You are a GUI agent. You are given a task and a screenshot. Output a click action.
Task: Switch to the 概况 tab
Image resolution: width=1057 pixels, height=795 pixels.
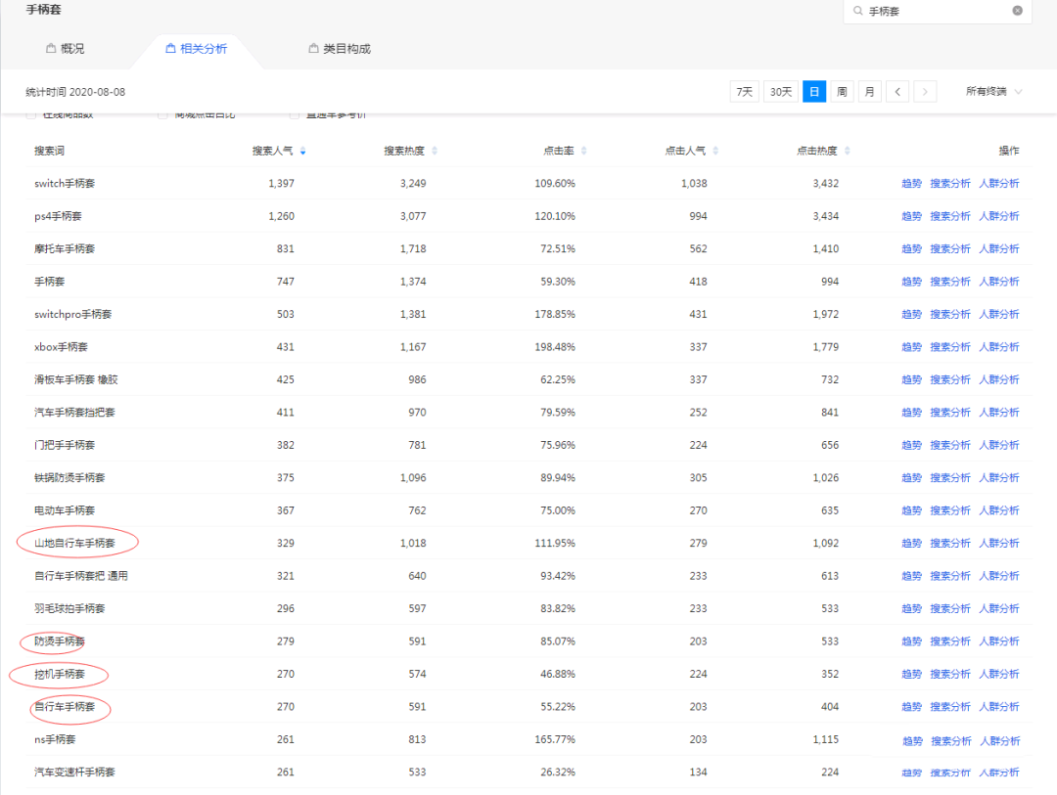[x=65, y=48]
